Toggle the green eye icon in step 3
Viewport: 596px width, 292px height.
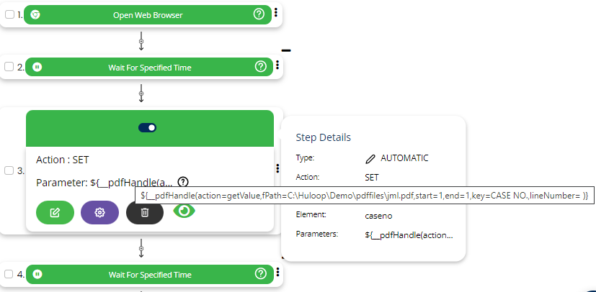[x=185, y=211]
